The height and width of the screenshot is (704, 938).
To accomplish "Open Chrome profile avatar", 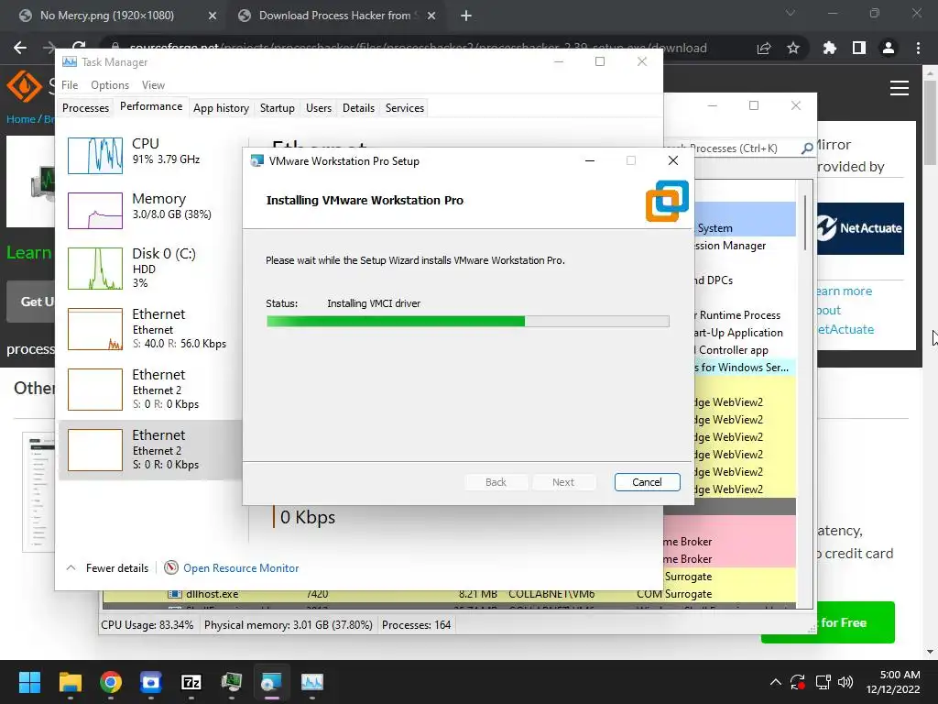I will 889,48.
